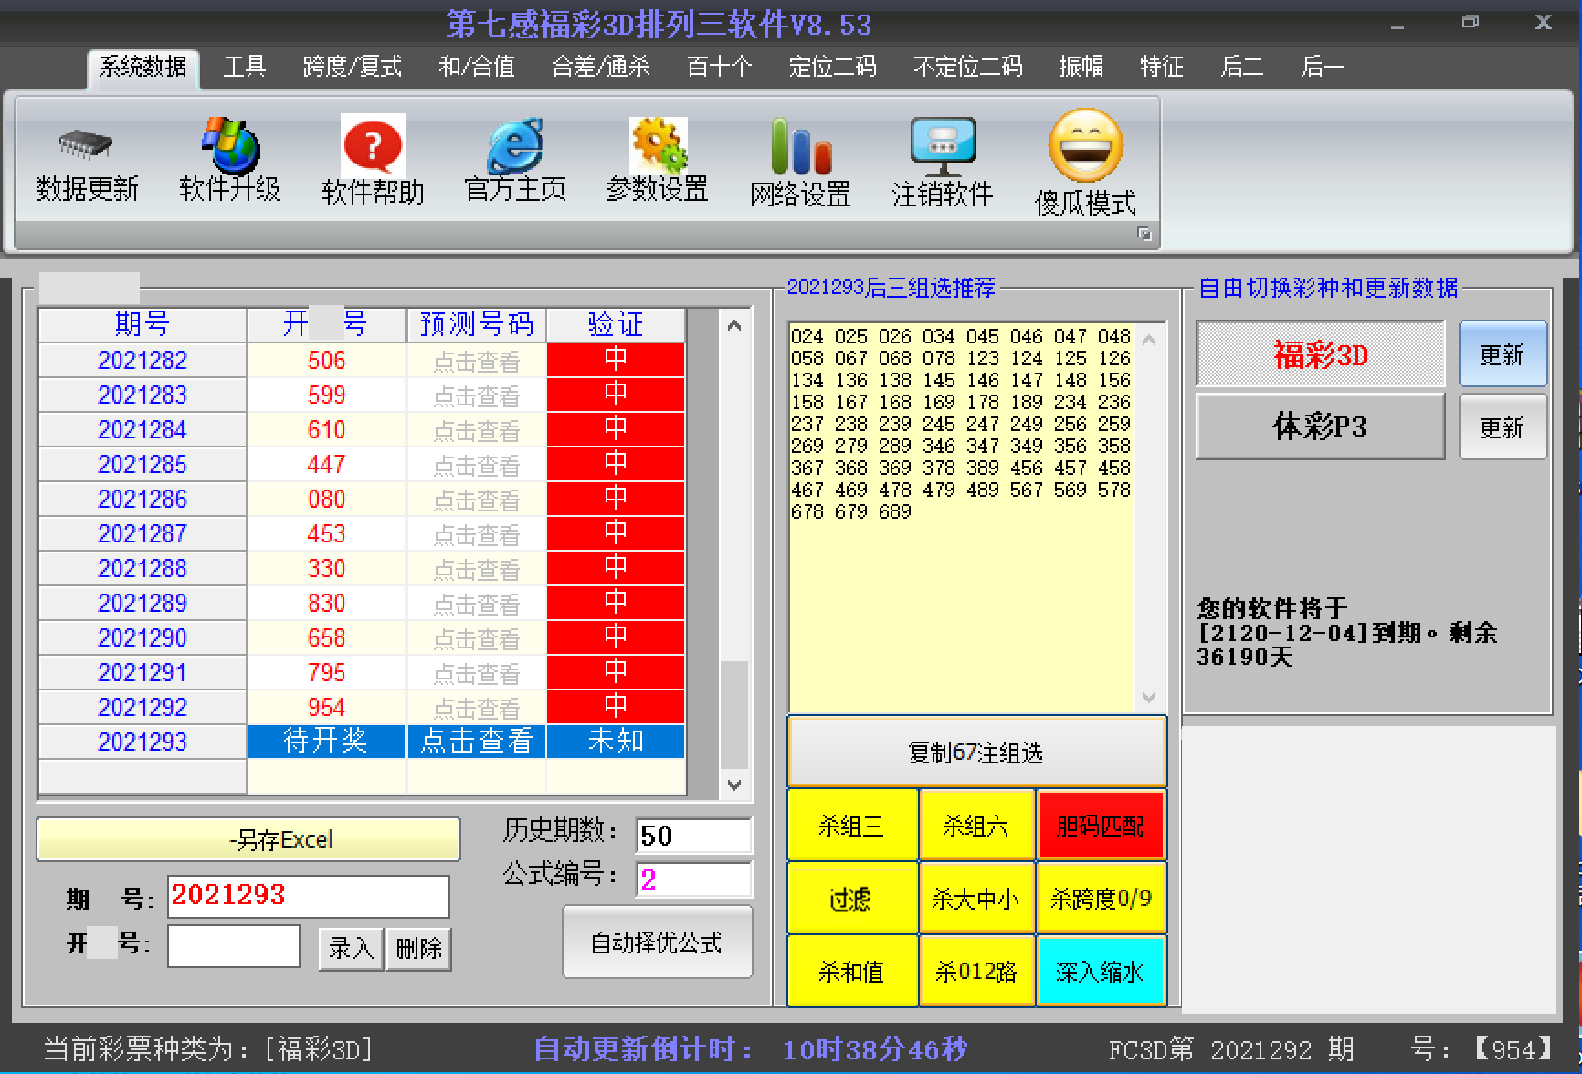
Task: Click the -另存Excel button
Action: [248, 839]
